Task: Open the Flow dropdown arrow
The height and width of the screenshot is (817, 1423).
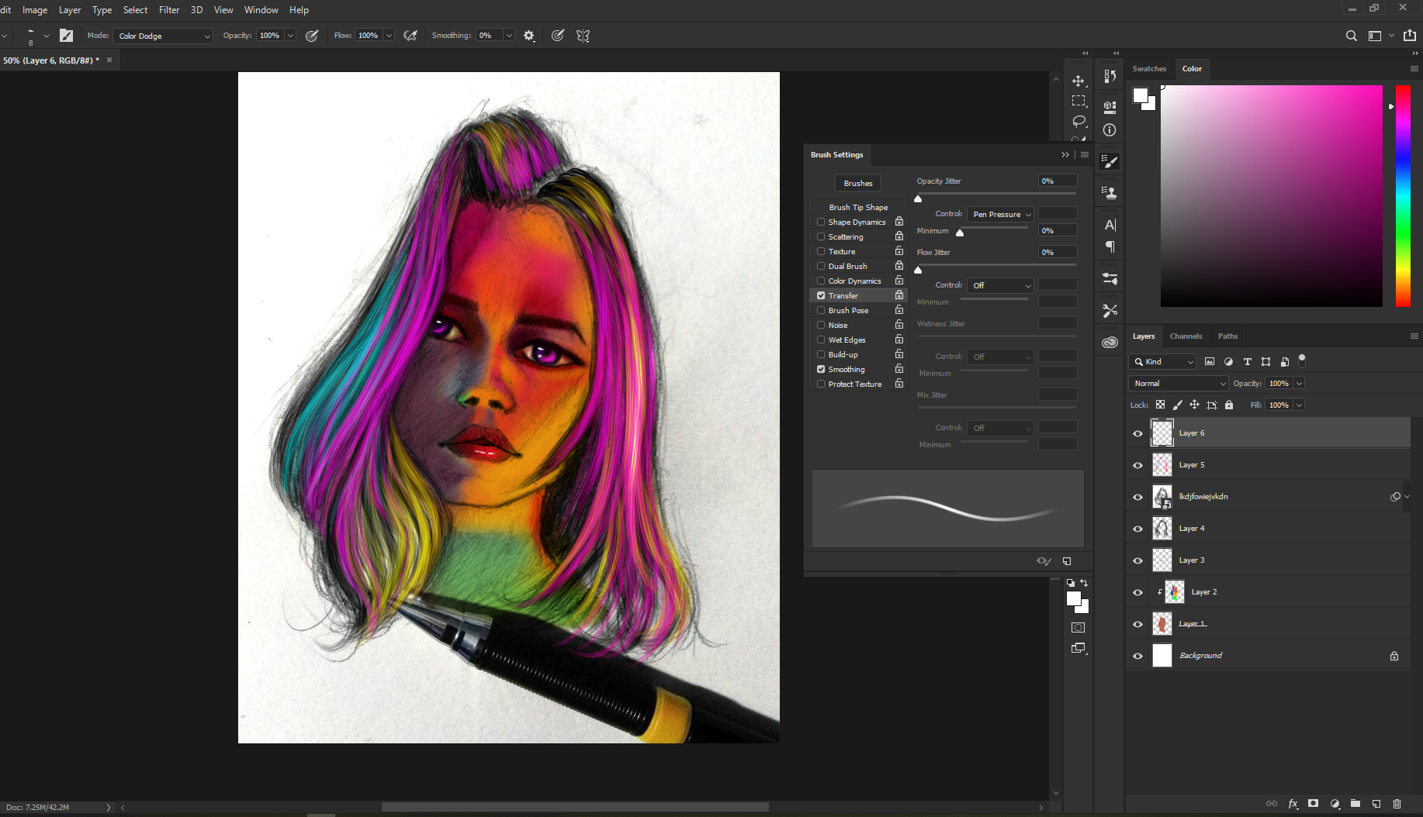Action: (x=389, y=36)
